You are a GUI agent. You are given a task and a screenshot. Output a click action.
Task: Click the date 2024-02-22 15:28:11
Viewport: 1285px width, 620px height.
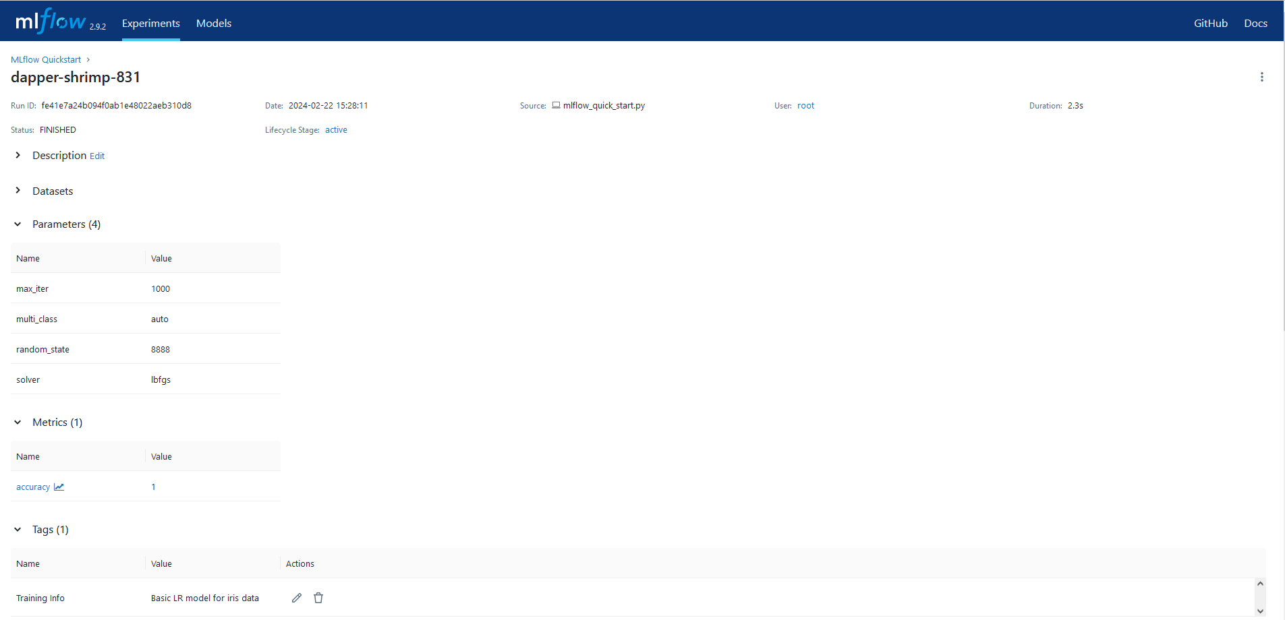coord(328,105)
